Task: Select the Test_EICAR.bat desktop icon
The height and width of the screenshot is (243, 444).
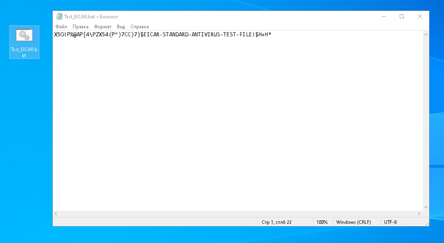Action: [x=24, y=42]
